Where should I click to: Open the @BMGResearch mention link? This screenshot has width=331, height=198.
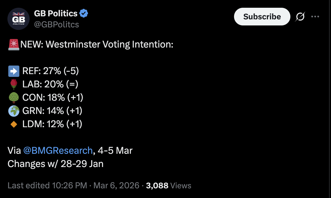click(x=58, y=150)
